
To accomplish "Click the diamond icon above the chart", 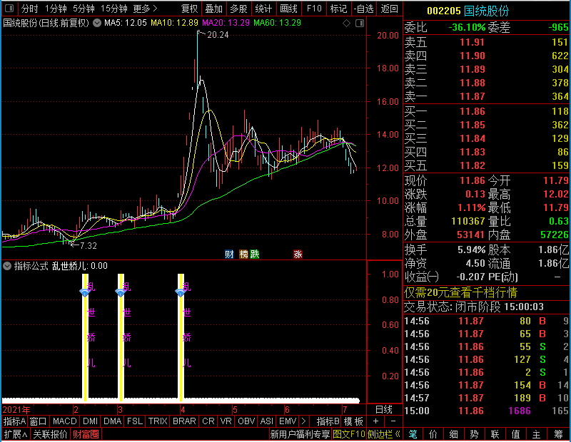I will click(346, 24).
